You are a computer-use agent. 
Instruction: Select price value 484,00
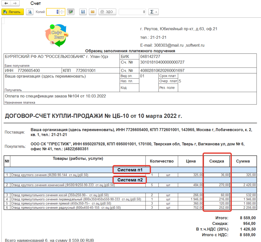pos(198,185)
